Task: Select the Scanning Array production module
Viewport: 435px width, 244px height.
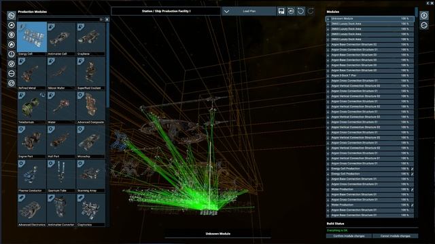Action: coord(90,176)
